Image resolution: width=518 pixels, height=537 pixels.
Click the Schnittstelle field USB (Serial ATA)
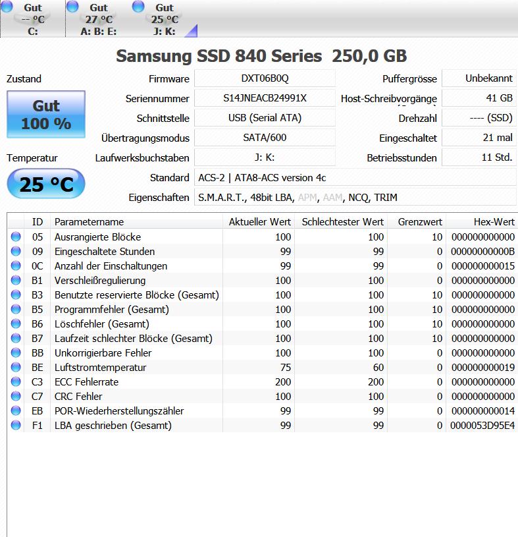(265, 118)
